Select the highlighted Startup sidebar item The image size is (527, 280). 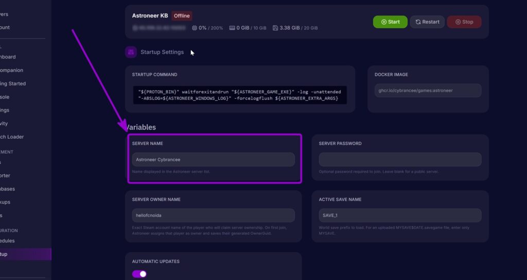(x=26, y=254)
